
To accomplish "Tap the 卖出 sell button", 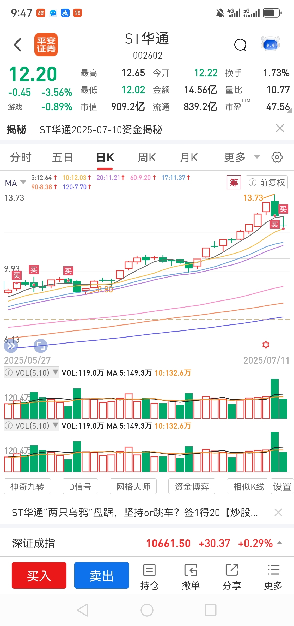I will click(102, 575).
